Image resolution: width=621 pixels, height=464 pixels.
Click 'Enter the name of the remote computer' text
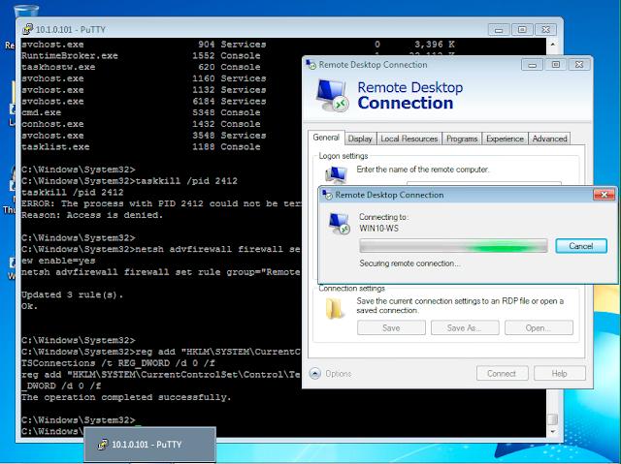pyautogui.click(x=423, y=170)
